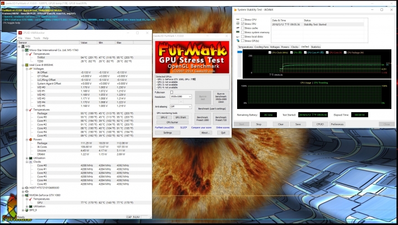Viewport: 398px width, 225px height.
Task: Enable the Stress local disks checkbox
Action: pos(243,36)
